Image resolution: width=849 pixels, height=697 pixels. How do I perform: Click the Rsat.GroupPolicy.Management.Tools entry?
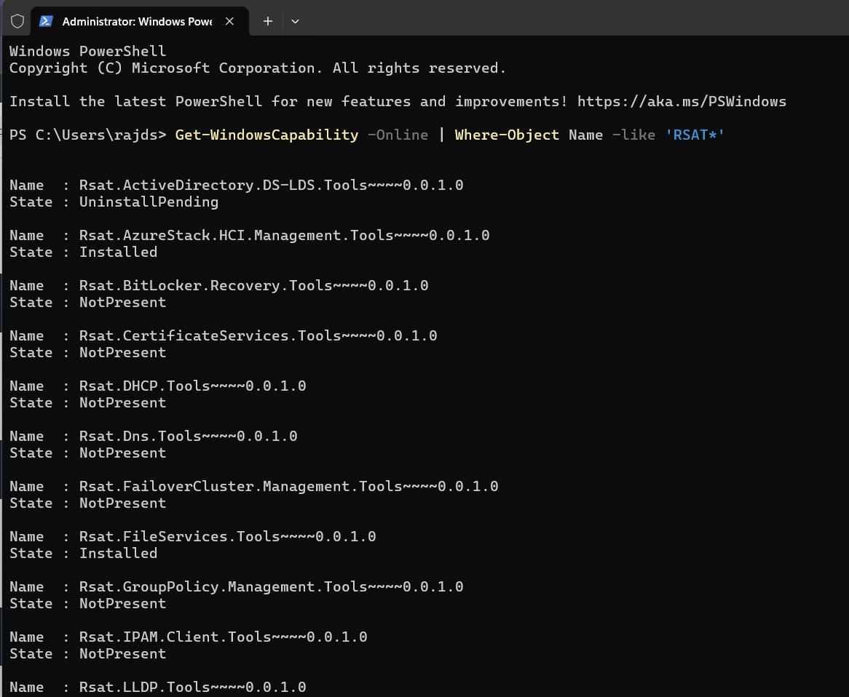[271, 586]
